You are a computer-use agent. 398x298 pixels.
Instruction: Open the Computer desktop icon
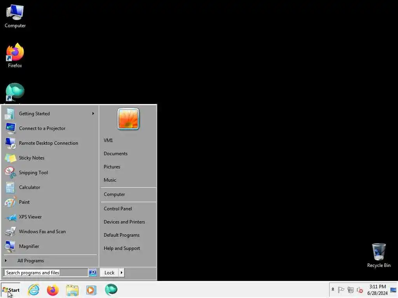point(15,16)
